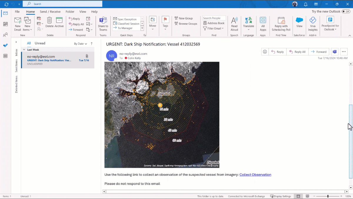Open the Filter Email dropdown

click(x=214, y=28)
